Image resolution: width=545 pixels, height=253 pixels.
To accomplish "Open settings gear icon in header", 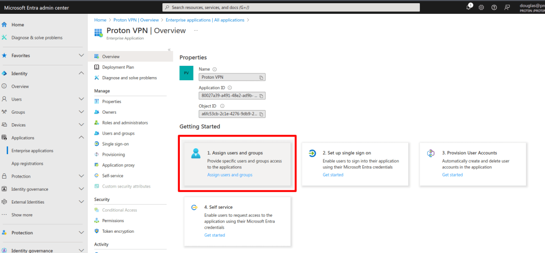I will click(x=481, y=7).
